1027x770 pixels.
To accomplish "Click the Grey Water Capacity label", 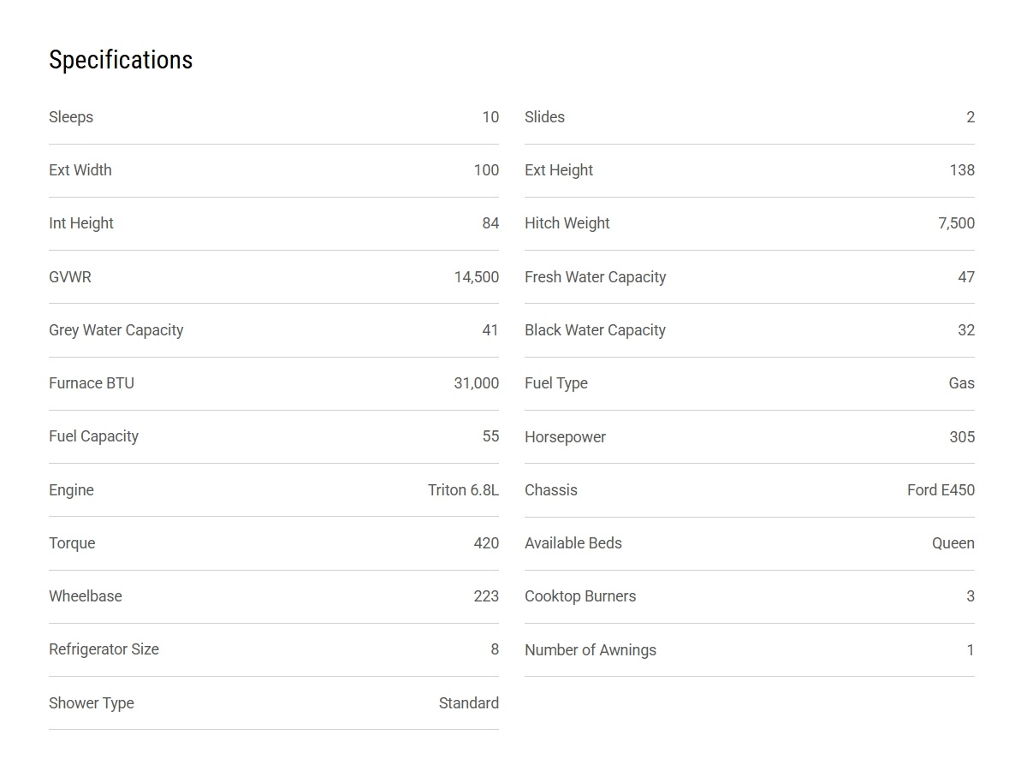I will 116,330.
